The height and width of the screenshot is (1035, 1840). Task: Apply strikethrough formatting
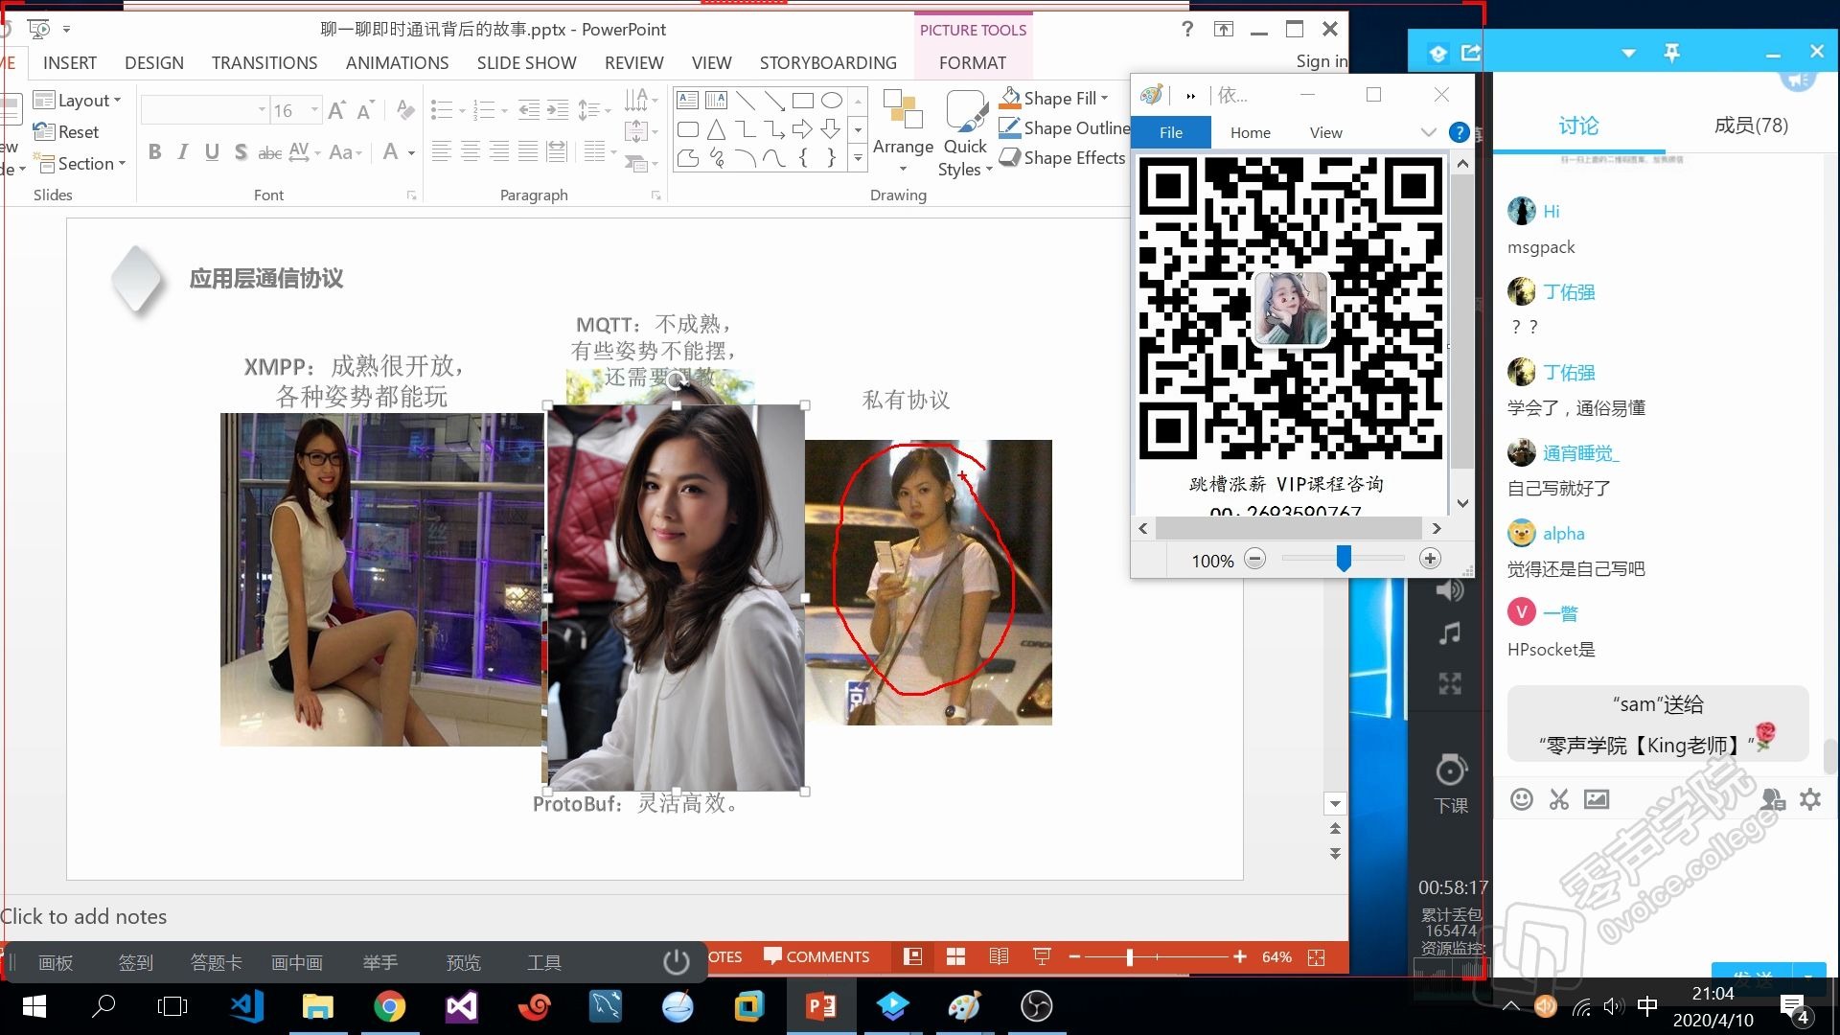[x=270, y=152]
